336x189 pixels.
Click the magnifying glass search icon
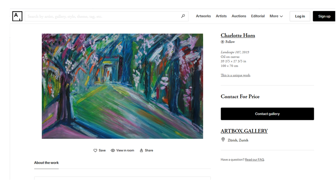[183, 16]
